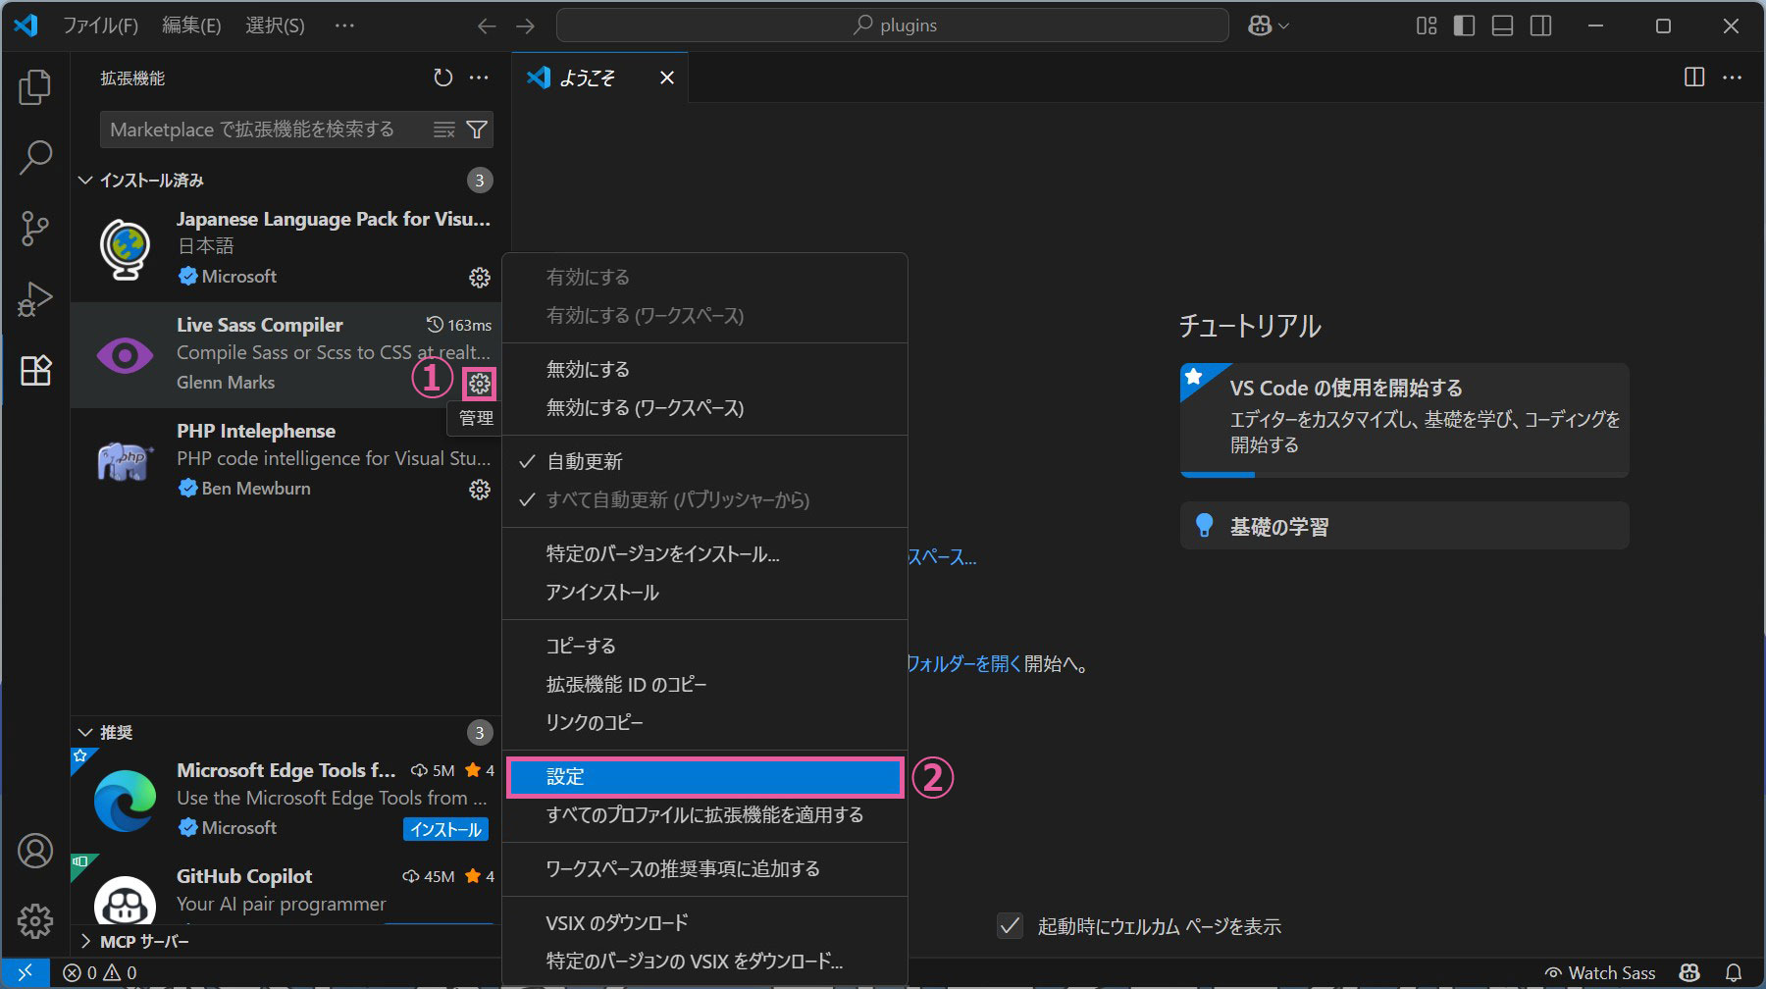Click the フォルダーを開く link

coord(964,664)
